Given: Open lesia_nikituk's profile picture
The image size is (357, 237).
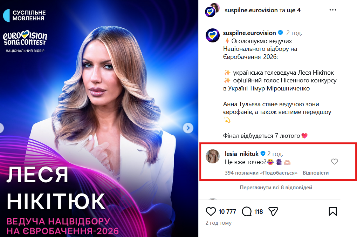Looking at the screenshot, I should click(x=212, y=156).
